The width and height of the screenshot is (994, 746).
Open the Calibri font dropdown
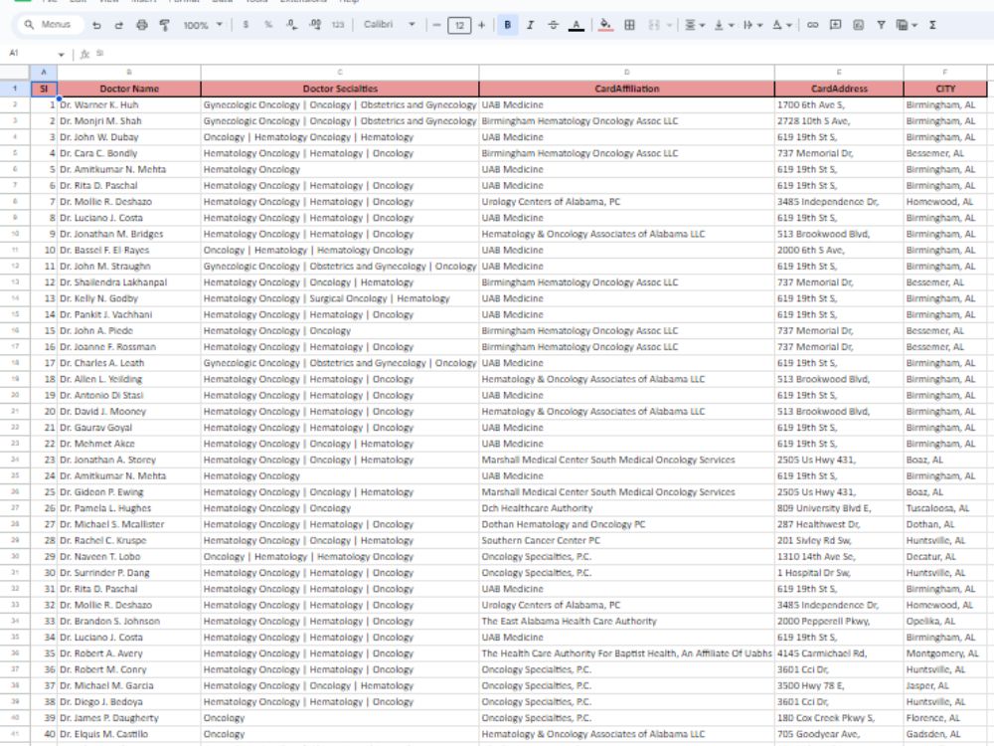click(390, 25)
